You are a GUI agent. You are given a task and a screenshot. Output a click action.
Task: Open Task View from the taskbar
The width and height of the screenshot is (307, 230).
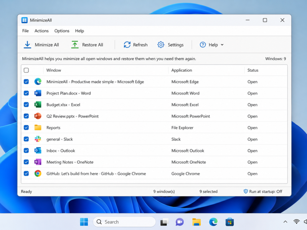pos(164,222)
